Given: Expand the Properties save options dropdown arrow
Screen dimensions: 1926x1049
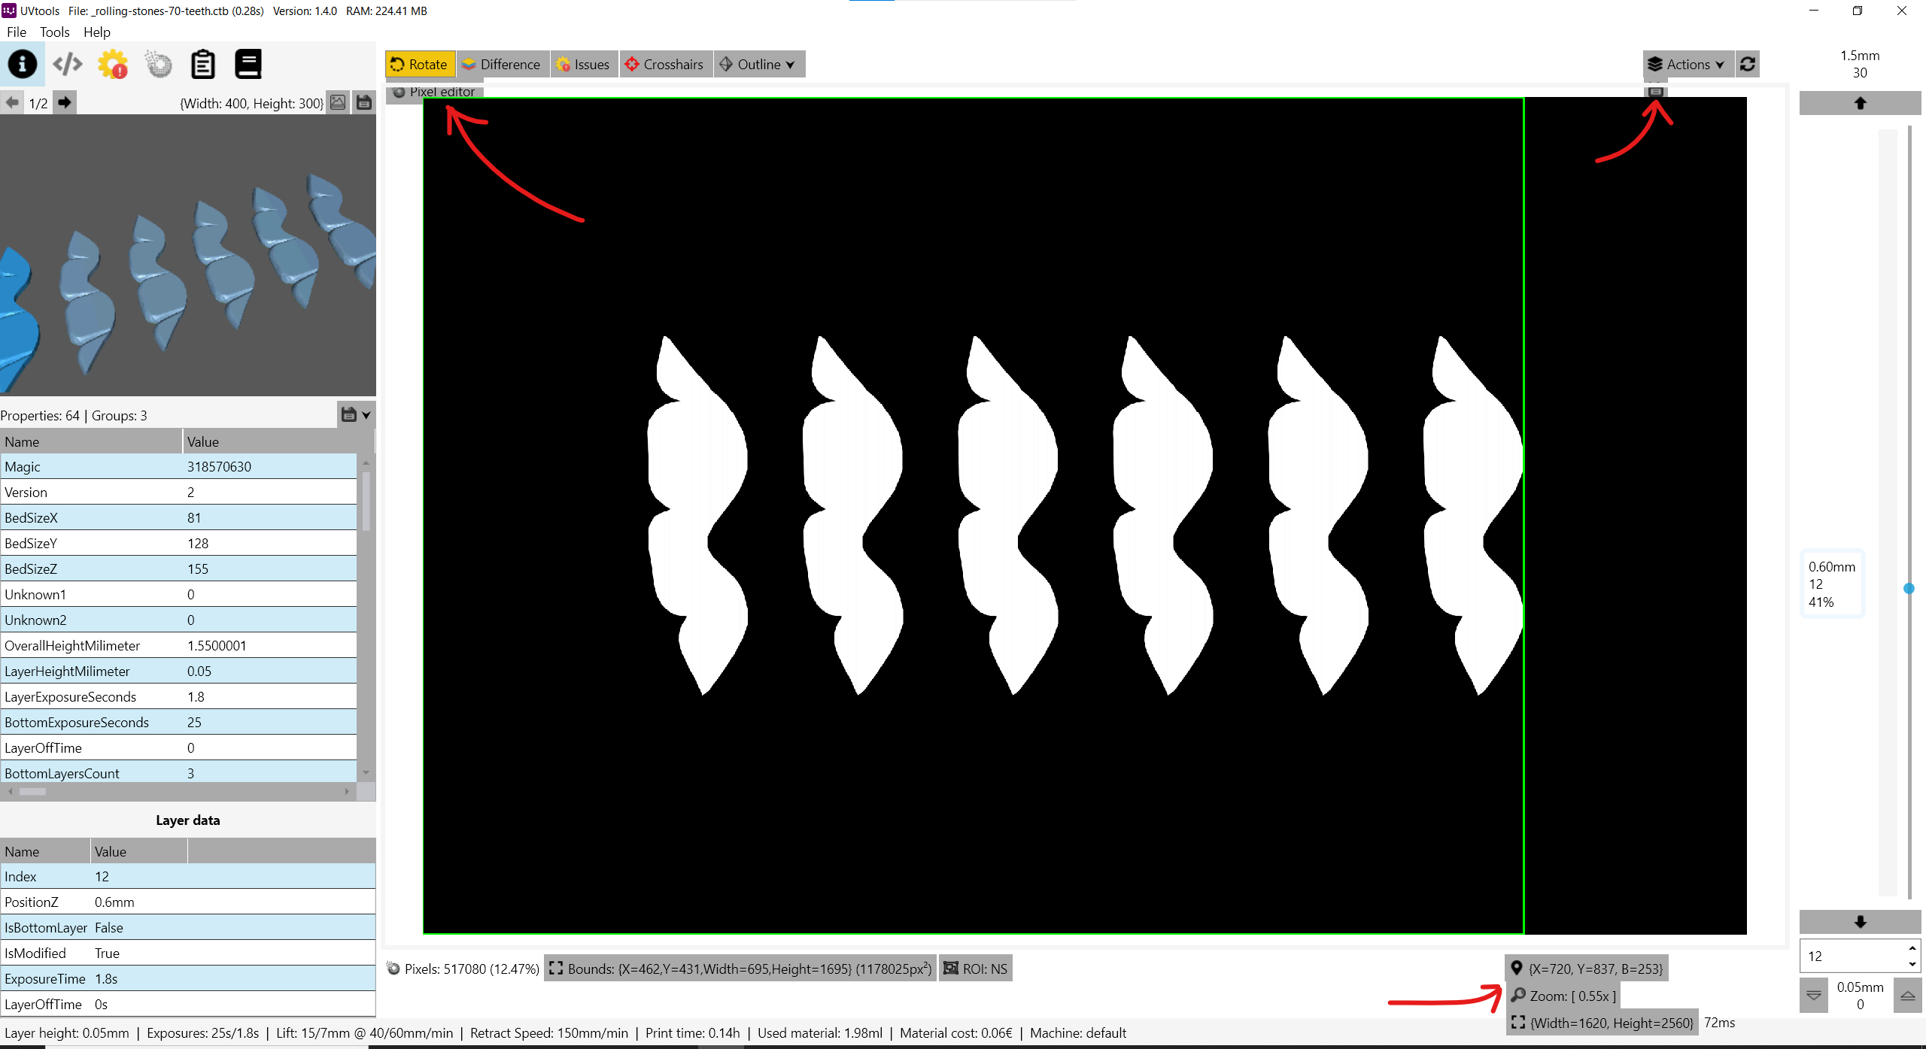Looking at the screenshot, I should point(366,414).
